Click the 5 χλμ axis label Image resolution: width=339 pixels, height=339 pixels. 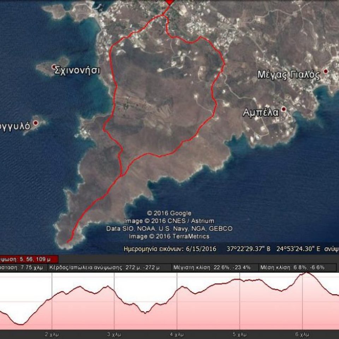click(x=239, y=334)
